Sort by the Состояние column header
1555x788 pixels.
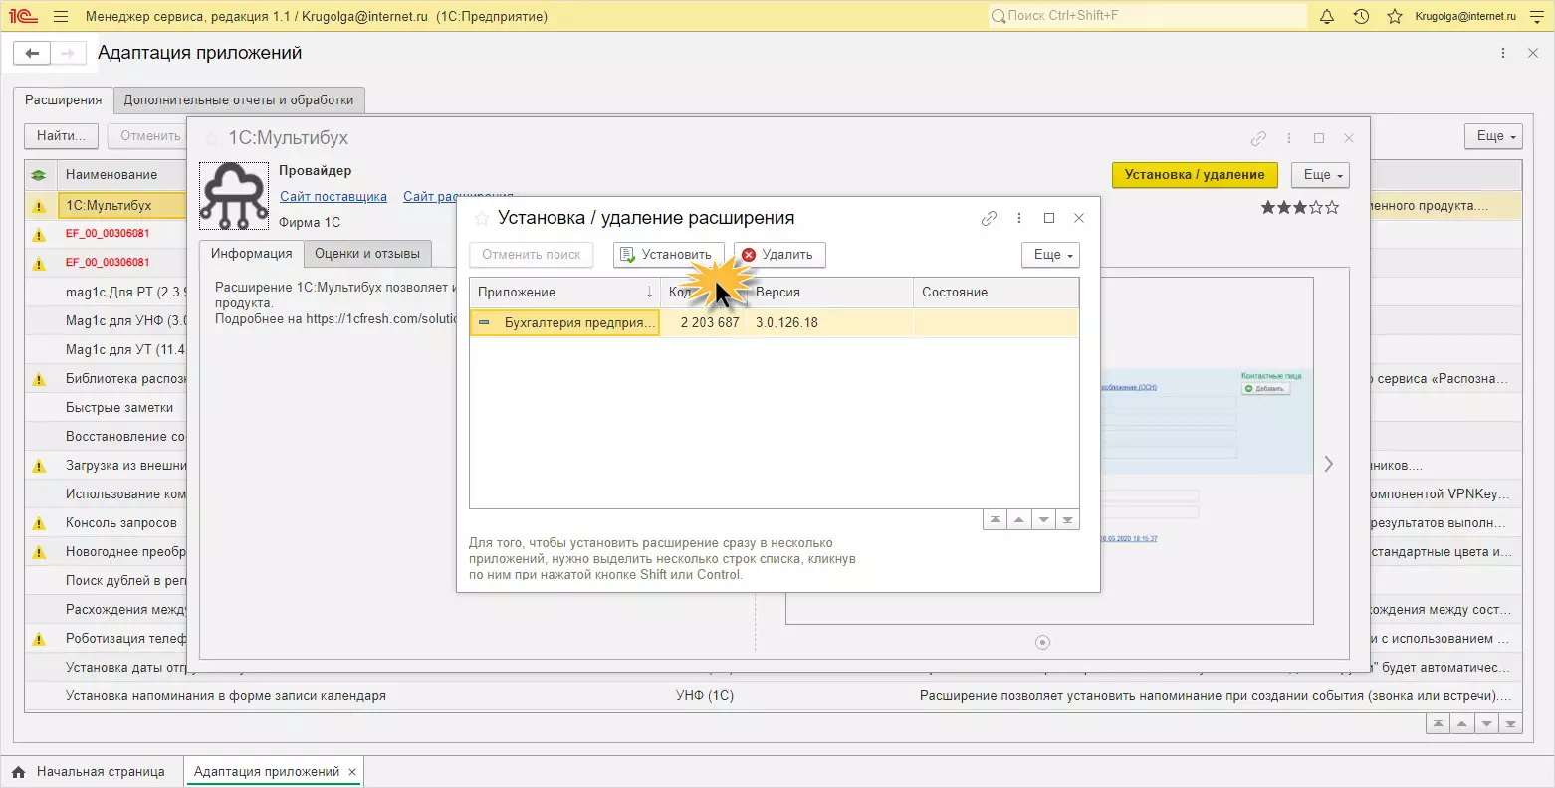coord(996,293)
